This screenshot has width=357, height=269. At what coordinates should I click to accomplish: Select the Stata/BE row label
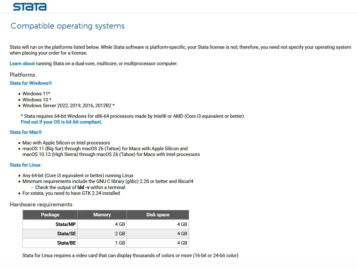pyautogui.click(x=66, y=243)
